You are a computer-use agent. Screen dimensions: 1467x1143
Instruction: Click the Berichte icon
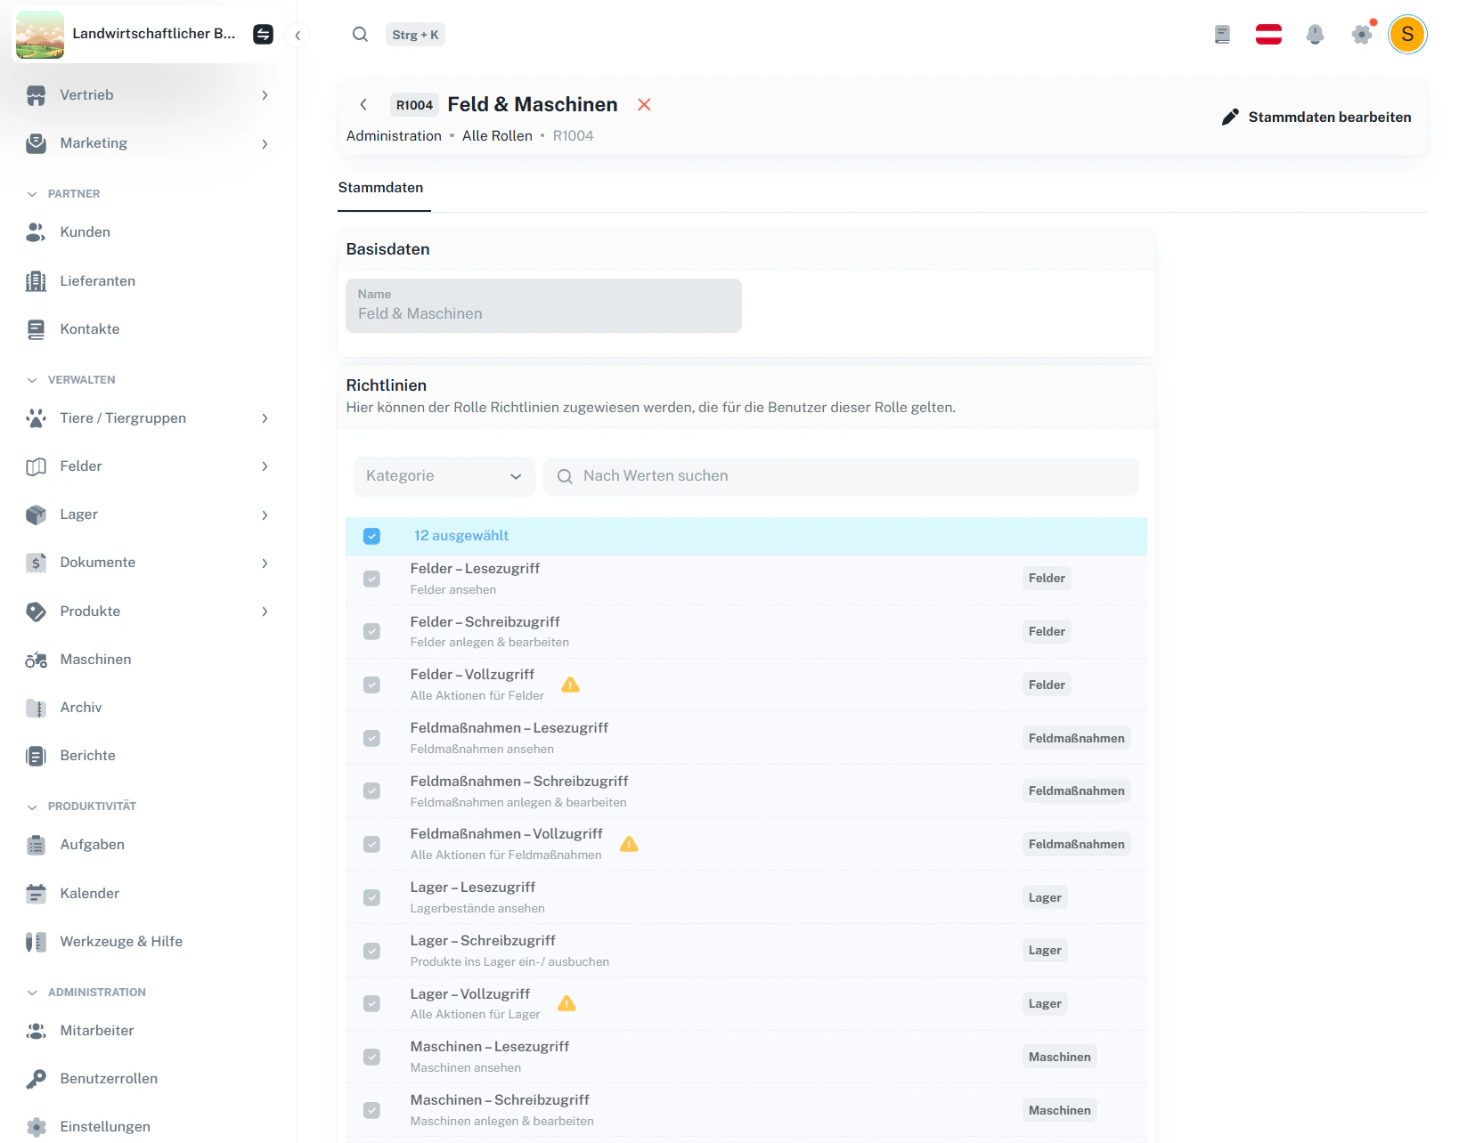click(36, 756)
